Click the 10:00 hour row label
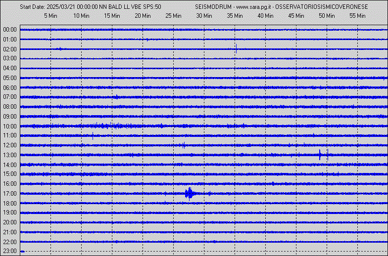The image size is (388, 256). tap(10, 127)
